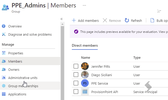The height and width of the screenshot is (100, 168).
Task: Click the X icon for Remove
Action: click(105, 20)
